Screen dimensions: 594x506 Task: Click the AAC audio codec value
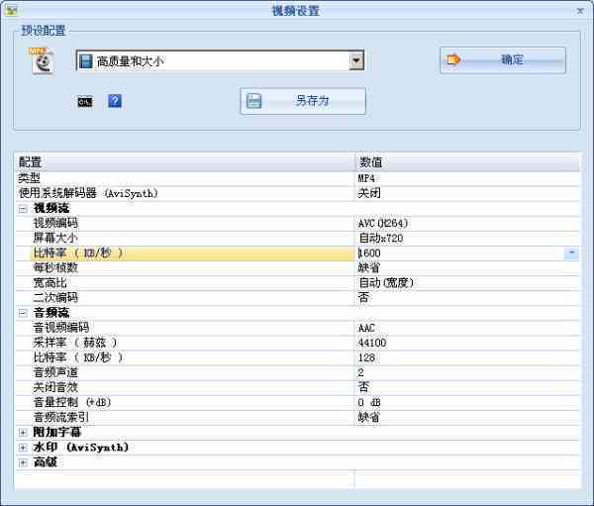pyautogui.click(x=366, y=328)
